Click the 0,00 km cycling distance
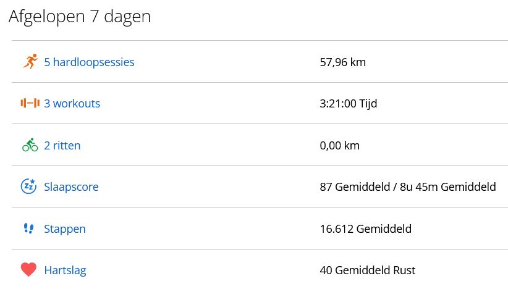Screen dimensions: 508x289 (340, 146)
